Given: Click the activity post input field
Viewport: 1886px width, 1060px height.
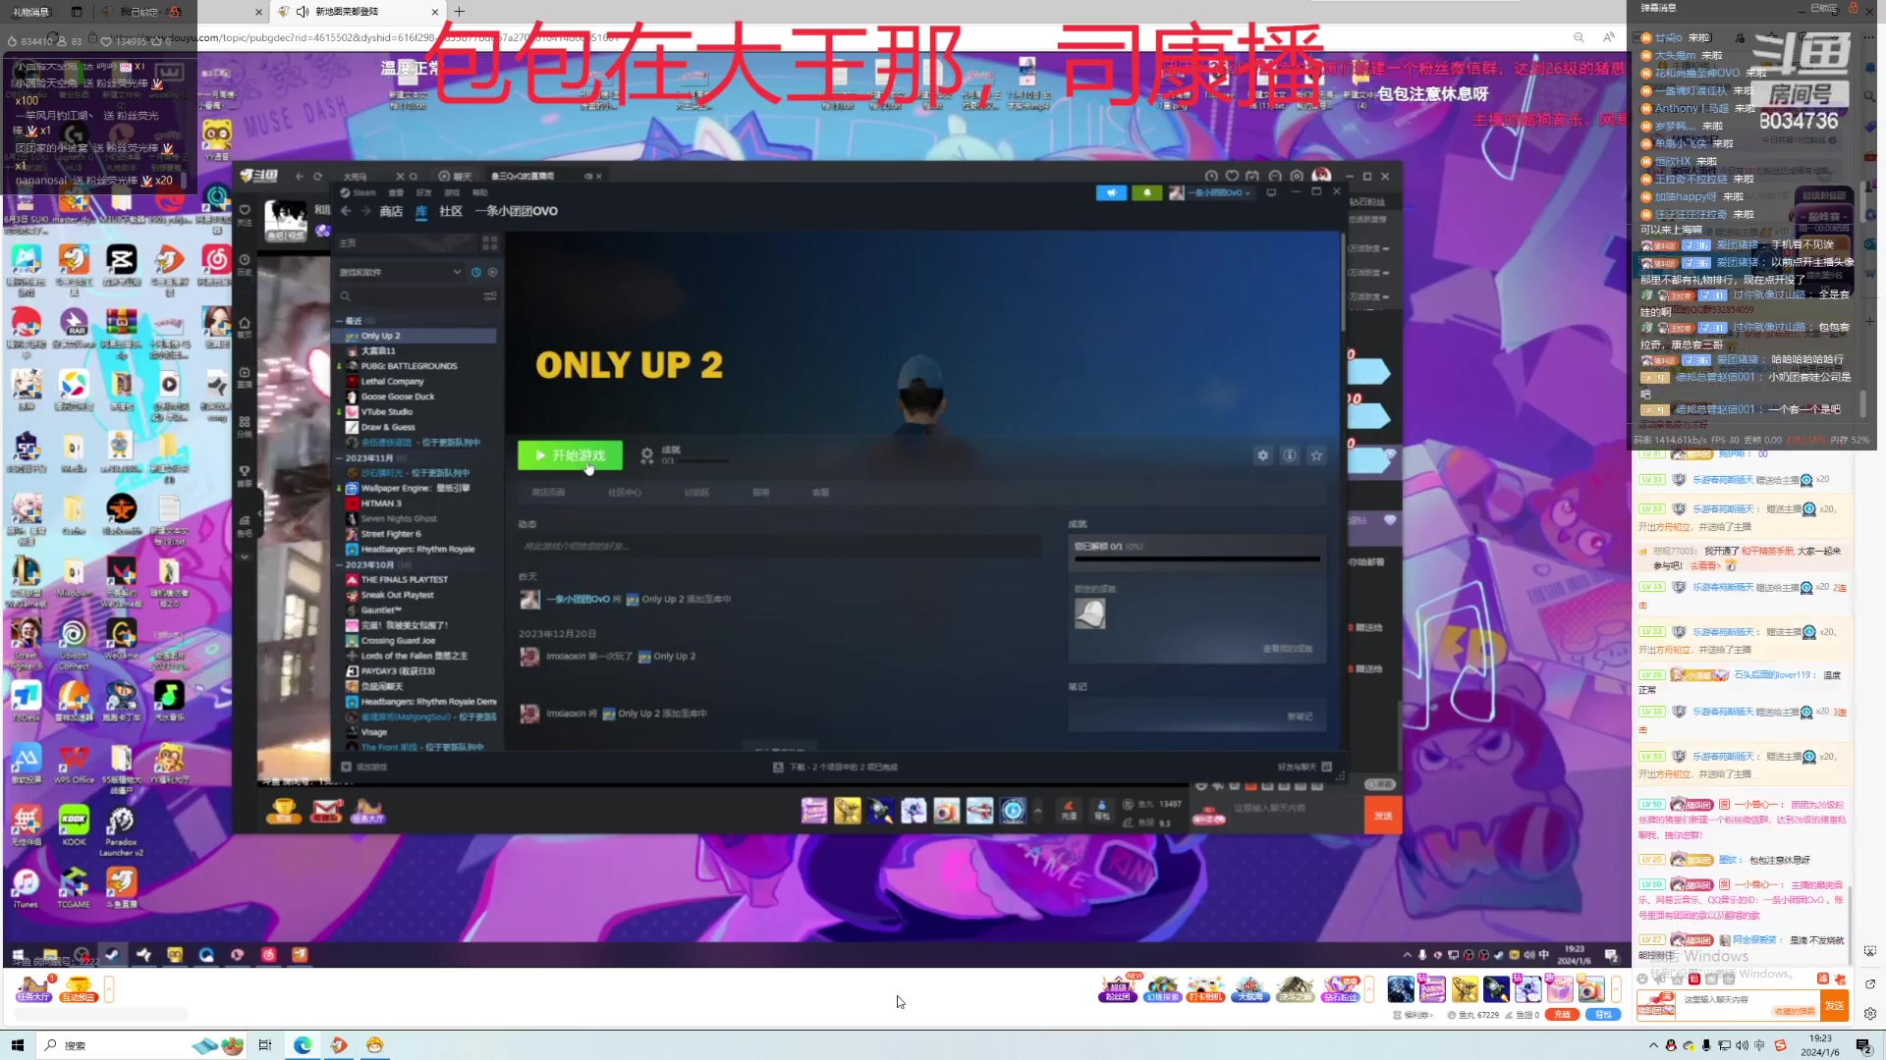Looking at the screenshot, I should 780,546.
